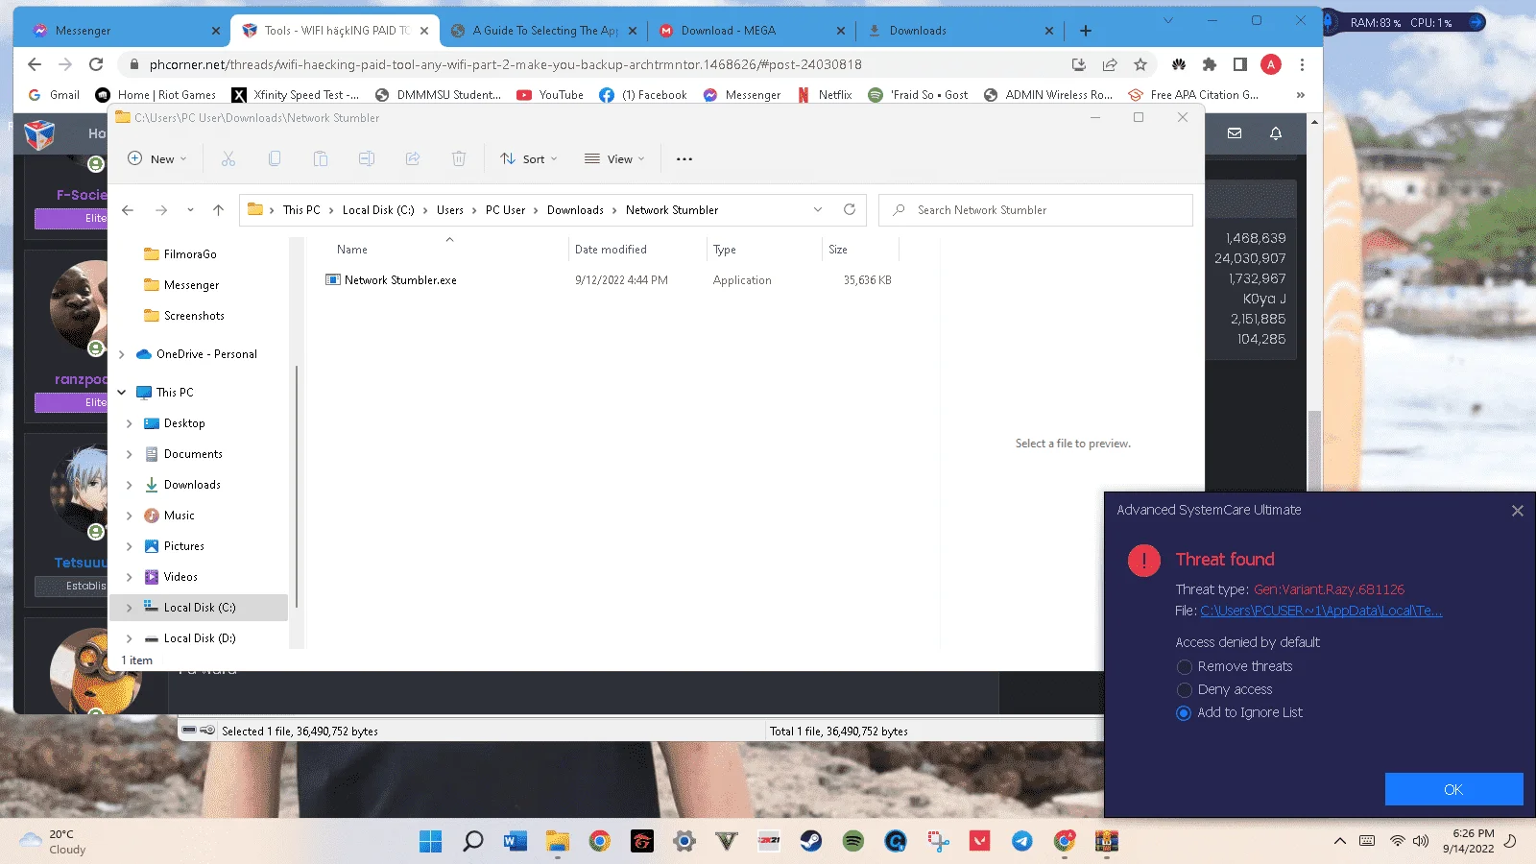The width and height of the screenshot is (1536, 864).
Task: Click the browser page vertical scrollbar
Action: tap(1315, 451)
